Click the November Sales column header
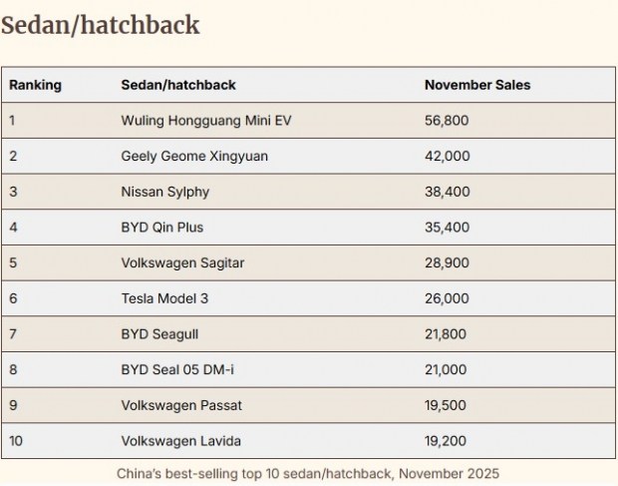The image size is (618, 486). (477, 85)
